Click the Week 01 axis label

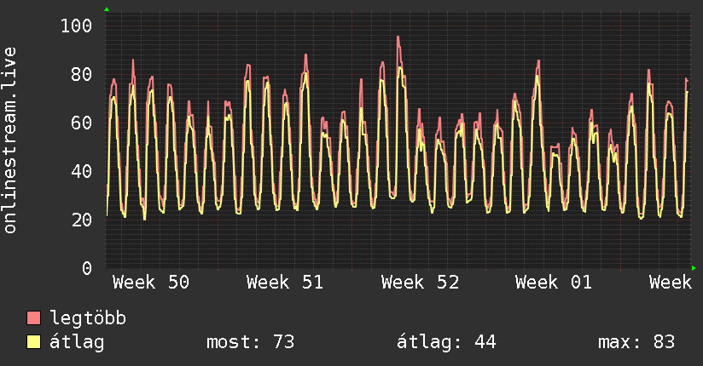pos(554,283)
